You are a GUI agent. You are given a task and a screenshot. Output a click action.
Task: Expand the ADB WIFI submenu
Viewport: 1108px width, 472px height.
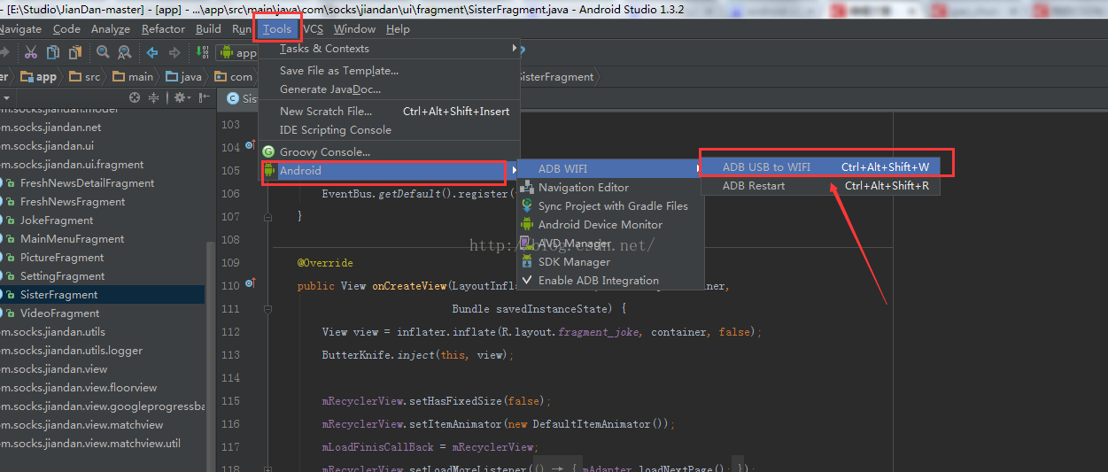point(609,168)
